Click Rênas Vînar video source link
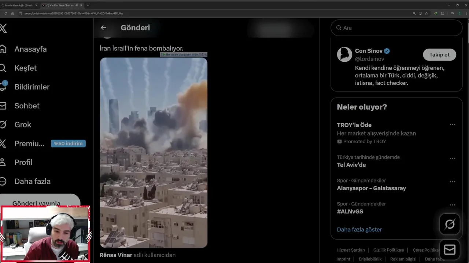Viewport: 469px width, 263px height. (116, 255)
